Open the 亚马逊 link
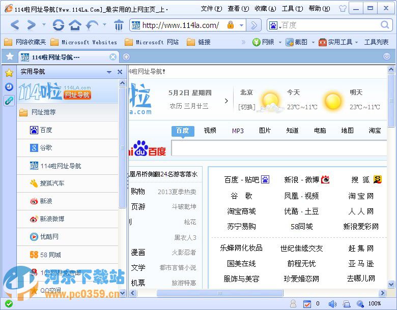The image size is (397, 310). click(361, 264)
